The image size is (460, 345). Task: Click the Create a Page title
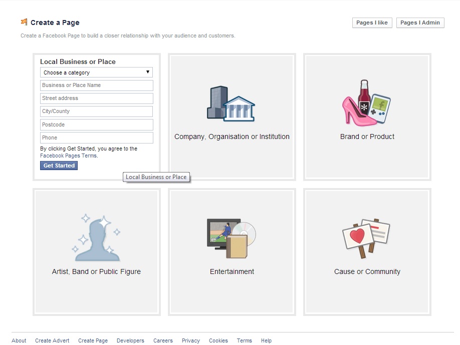pos(55,22)
